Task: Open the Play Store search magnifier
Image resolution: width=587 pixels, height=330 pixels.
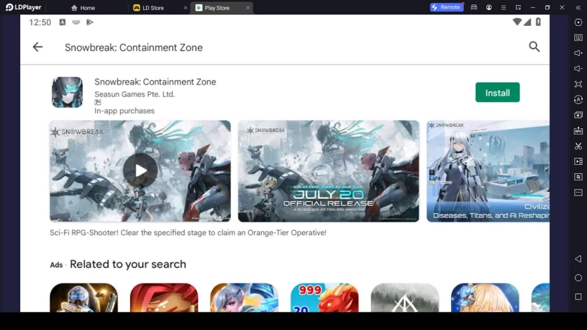Action: click(534, 47)
